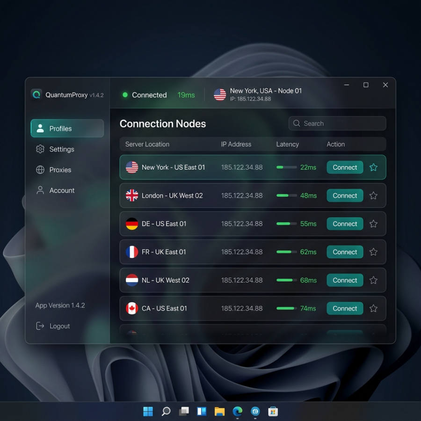Image resolution: width=421 pixels, height=421 pixels.
Task: Open Windows taskbar Search
Action: click(166, 411)
